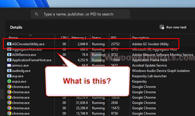
Task: Sort by the Memory column header
Action: tap(79, 37)
